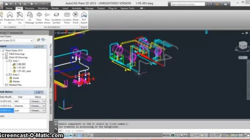
Task: Select the Break Point tool
Action: click(75, 18)
